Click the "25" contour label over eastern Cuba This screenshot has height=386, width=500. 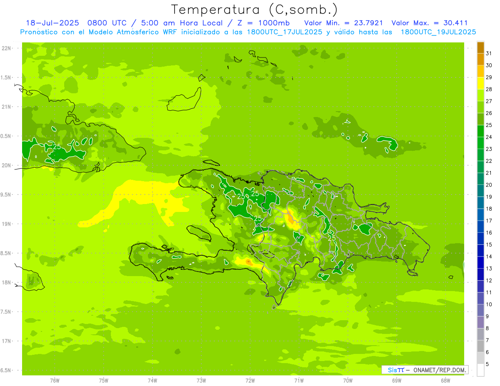[57, 147]
